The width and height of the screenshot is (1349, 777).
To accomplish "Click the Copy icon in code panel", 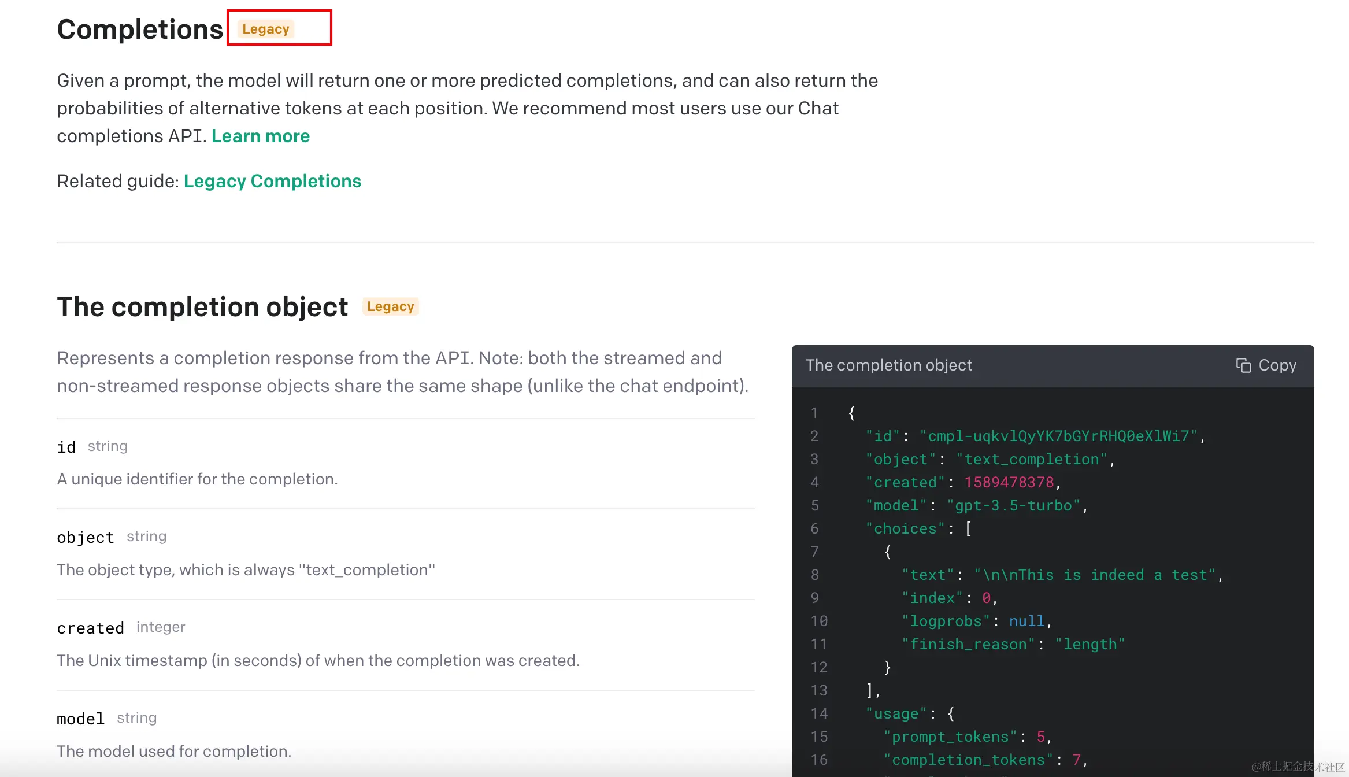I will [x=1243, y=365].
